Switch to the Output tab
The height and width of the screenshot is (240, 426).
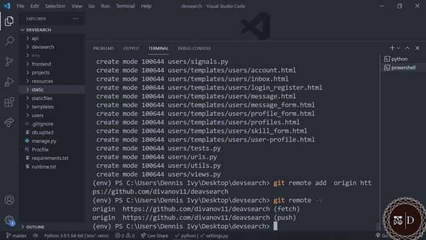(131, 48)
